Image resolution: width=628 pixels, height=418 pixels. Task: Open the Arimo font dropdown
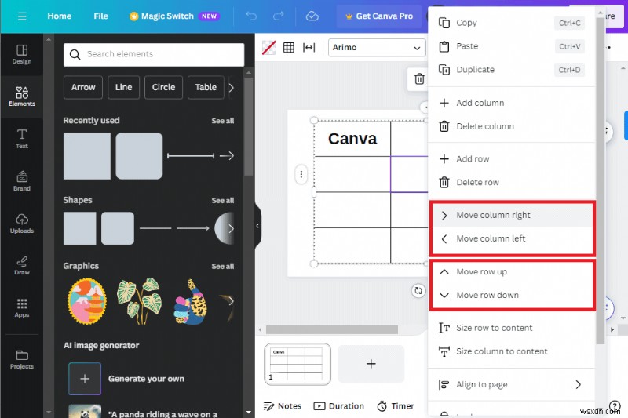[377, 48]
